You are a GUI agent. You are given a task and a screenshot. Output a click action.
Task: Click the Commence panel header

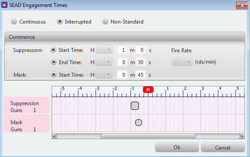tap(125, 37)
